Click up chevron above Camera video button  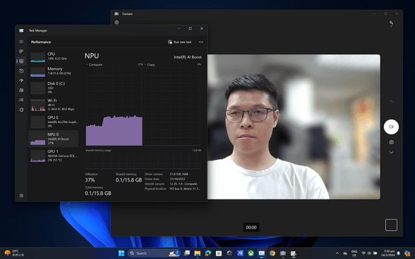click(x=391, y=102)
